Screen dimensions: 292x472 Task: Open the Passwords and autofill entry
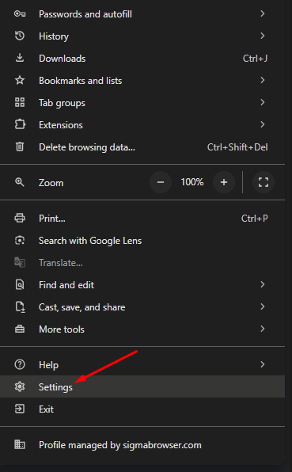pyautogui.click(x=142, y=13)
